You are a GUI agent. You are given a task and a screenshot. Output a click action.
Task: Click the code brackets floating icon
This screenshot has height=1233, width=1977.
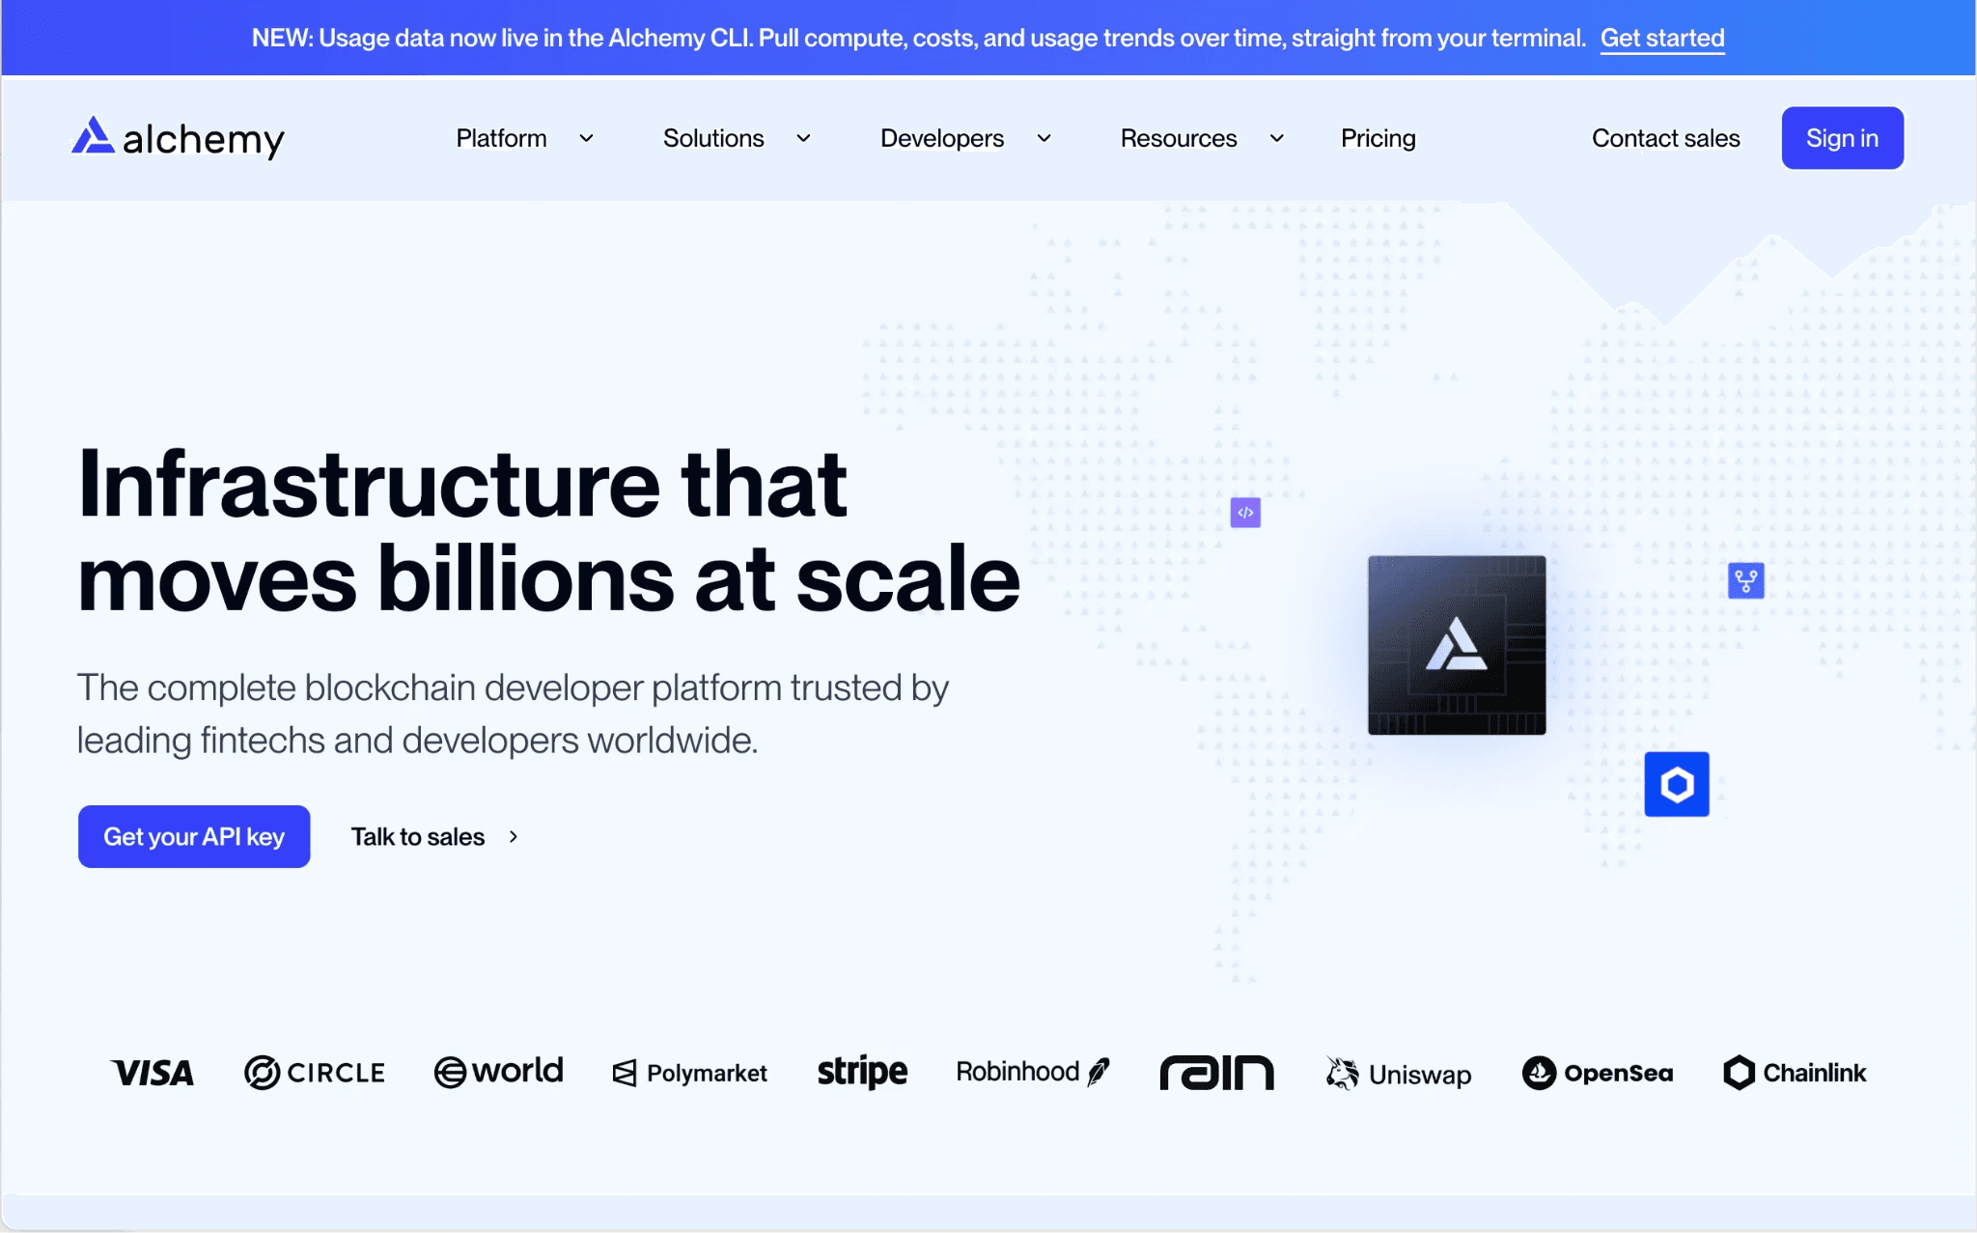click(x=1245, y=513)
